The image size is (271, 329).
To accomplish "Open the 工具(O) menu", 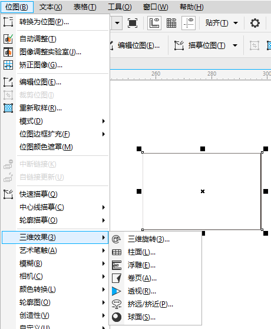I will point(120,7).
